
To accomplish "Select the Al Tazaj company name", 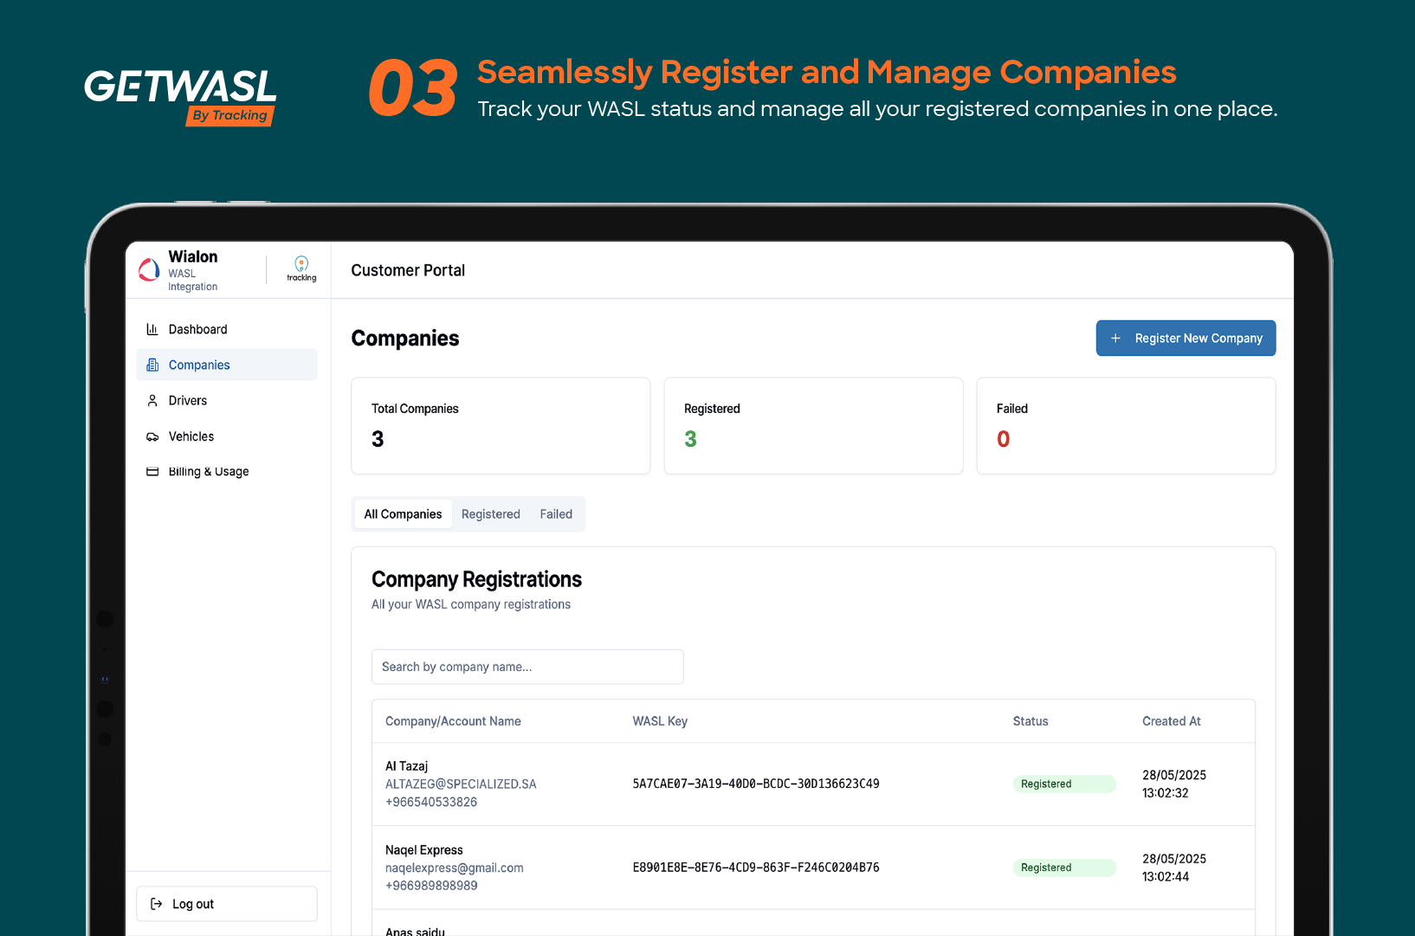I will (407, 766).
